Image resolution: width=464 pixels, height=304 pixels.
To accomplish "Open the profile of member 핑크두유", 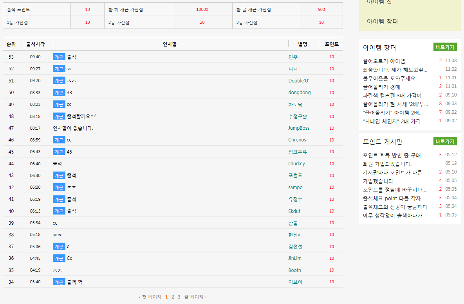I will pyautogui.click(x=298, y=152).
